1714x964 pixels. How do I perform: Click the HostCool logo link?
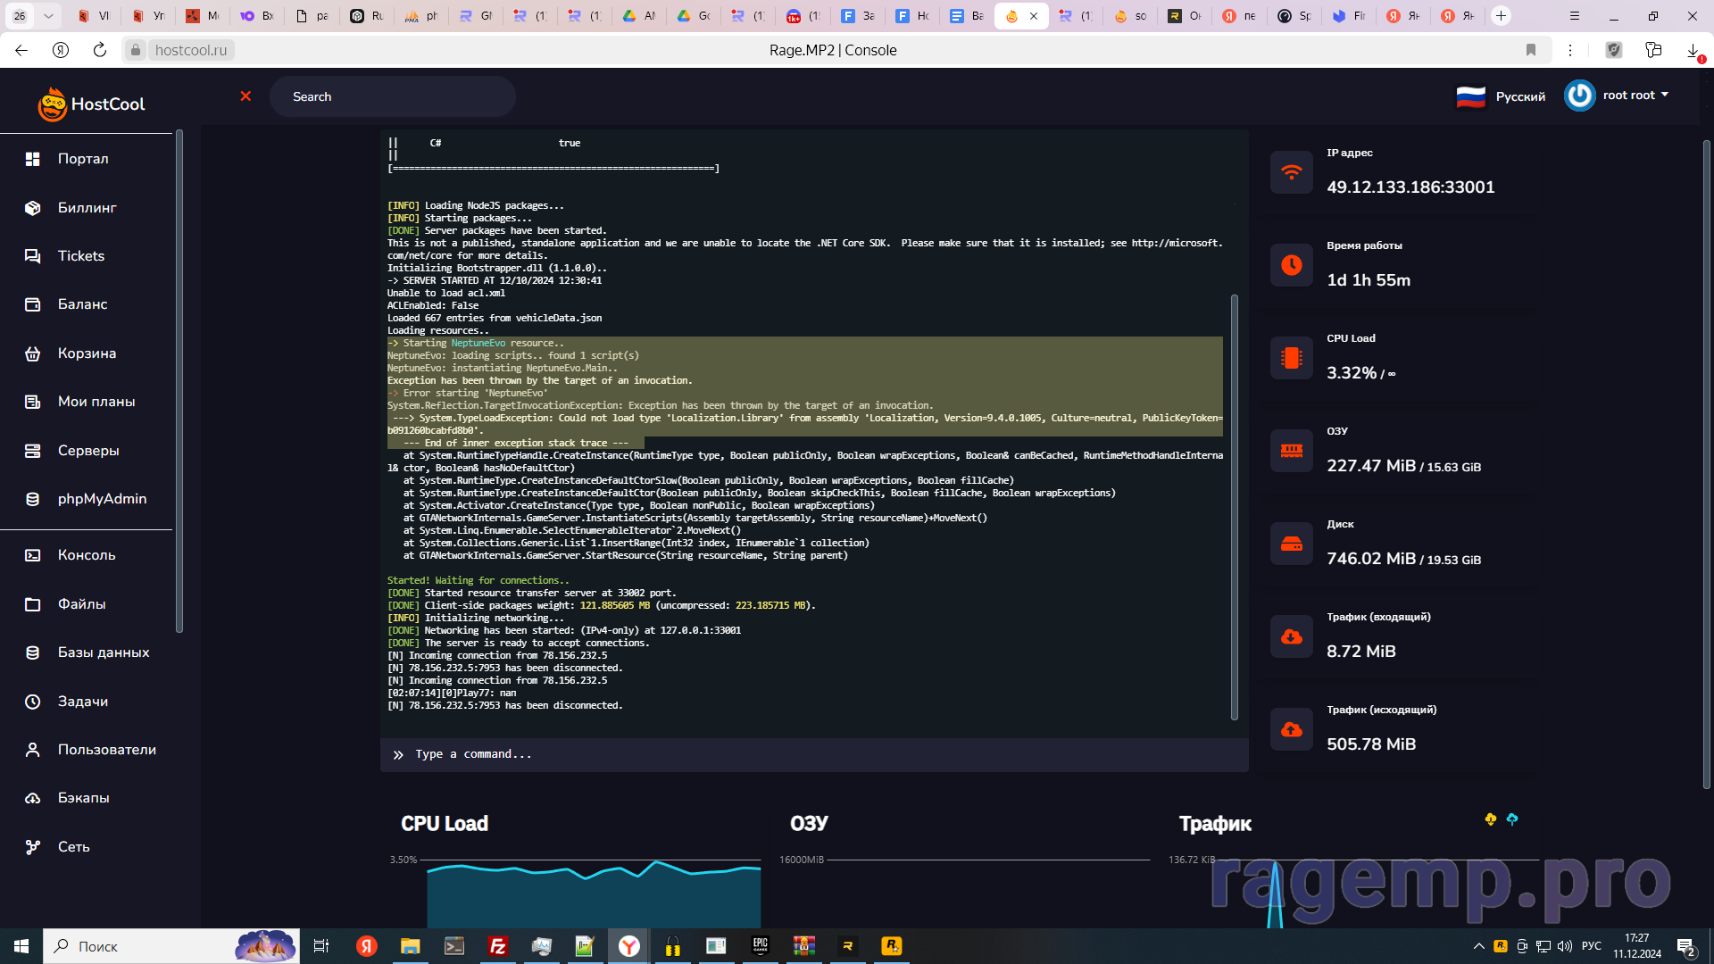[91, 104]
